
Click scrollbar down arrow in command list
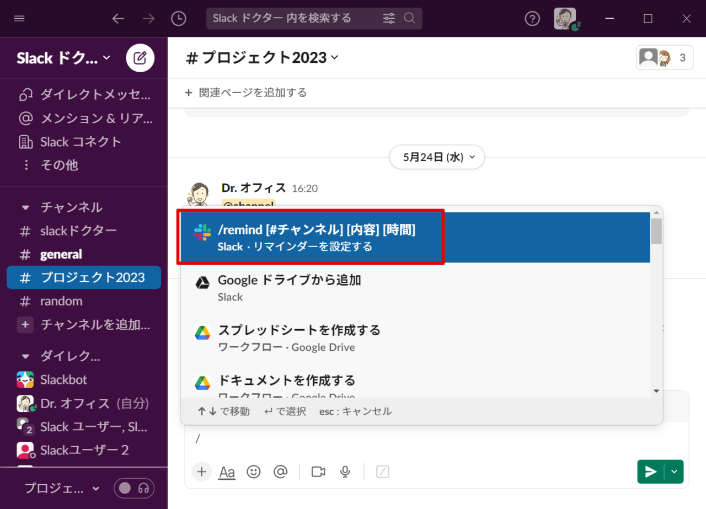coord(656,392)
